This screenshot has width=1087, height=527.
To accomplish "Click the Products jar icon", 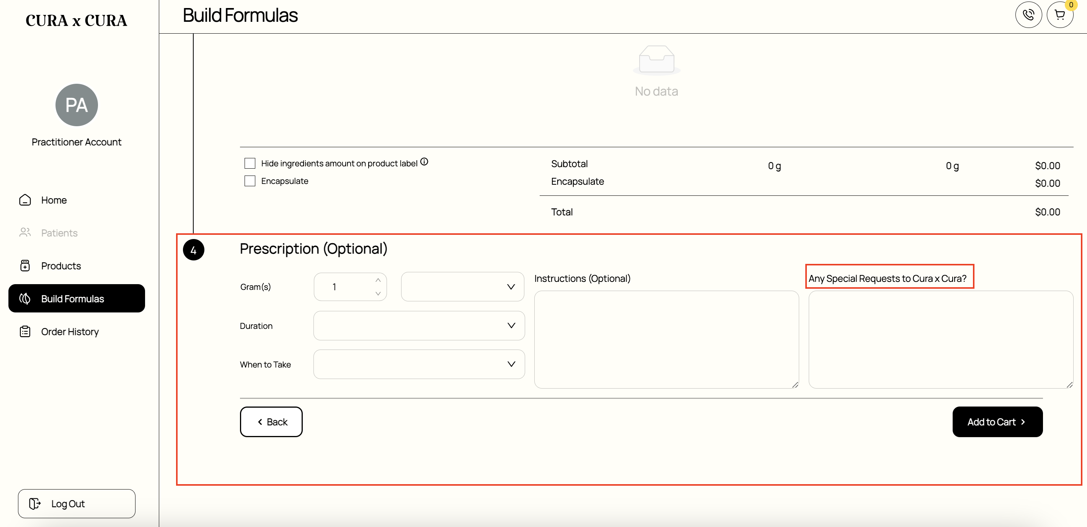I will click(x=25, y=266).
